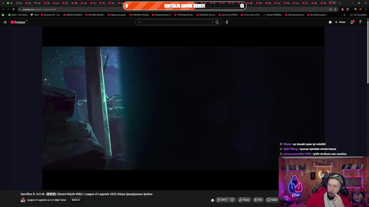Click the YouTube Ara search field
The image size is (369, 207).
click(174, 22)
